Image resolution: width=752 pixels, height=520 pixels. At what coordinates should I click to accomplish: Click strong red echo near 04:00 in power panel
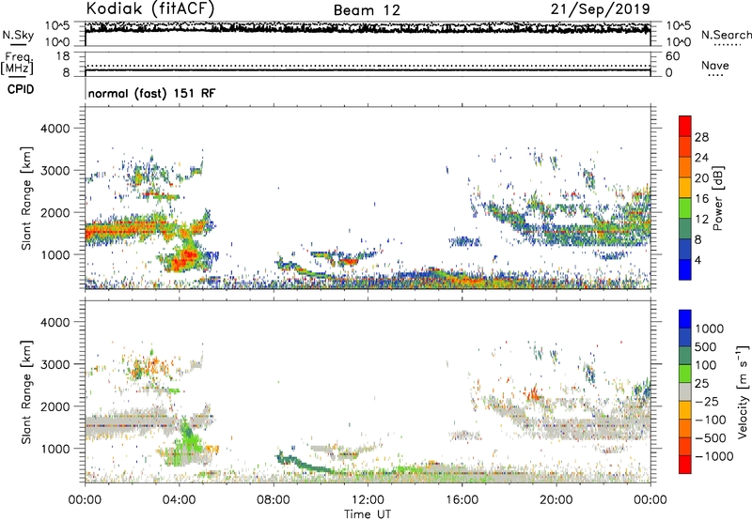pyautogui.click(x=183, y=261)
